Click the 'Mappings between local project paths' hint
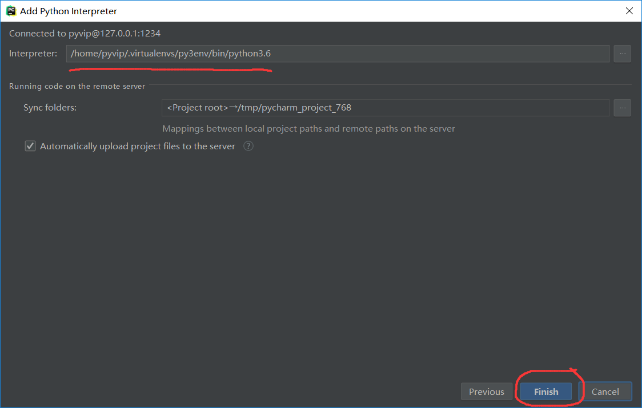Screen dimensions: 642x408 pos(308,129)
